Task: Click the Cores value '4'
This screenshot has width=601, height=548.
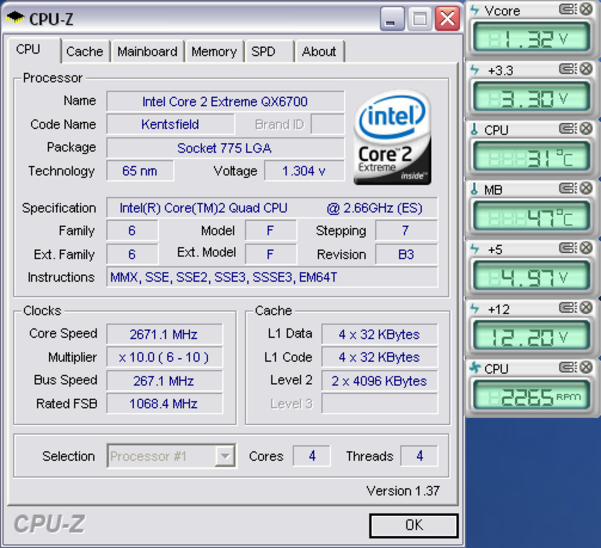Action: pyautogui.click(x=312, y=456)
